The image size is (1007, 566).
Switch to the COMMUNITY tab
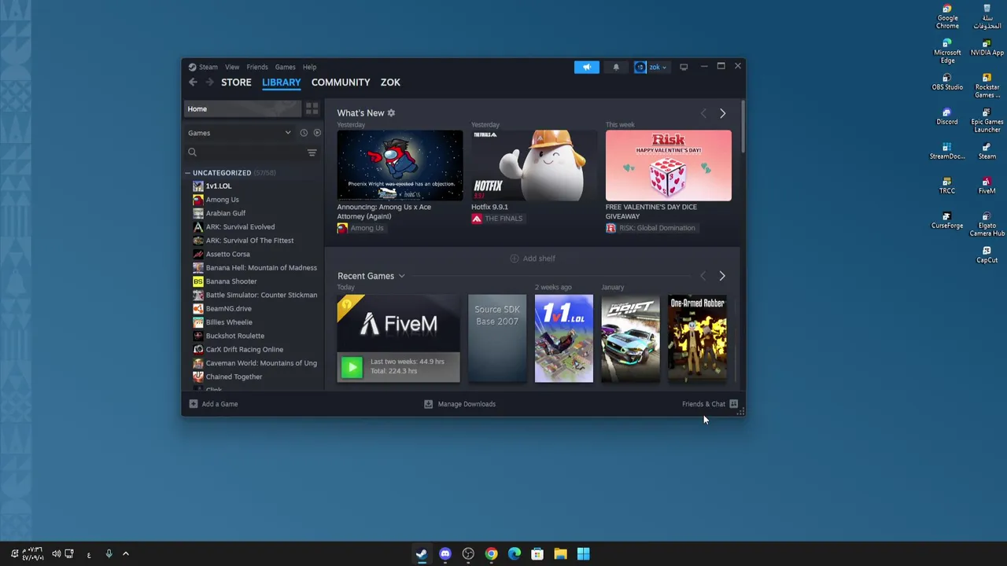341,82
